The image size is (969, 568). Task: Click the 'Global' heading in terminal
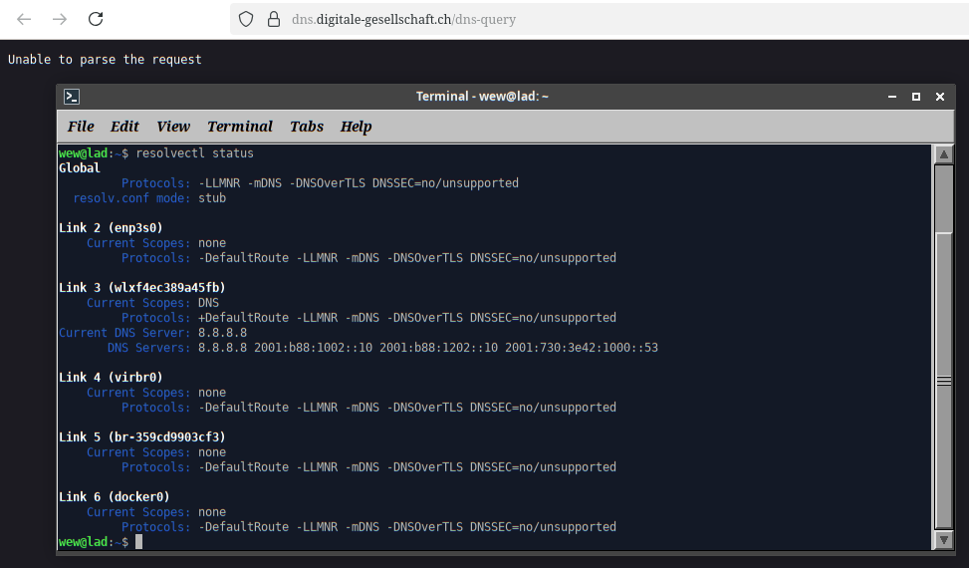79,168
